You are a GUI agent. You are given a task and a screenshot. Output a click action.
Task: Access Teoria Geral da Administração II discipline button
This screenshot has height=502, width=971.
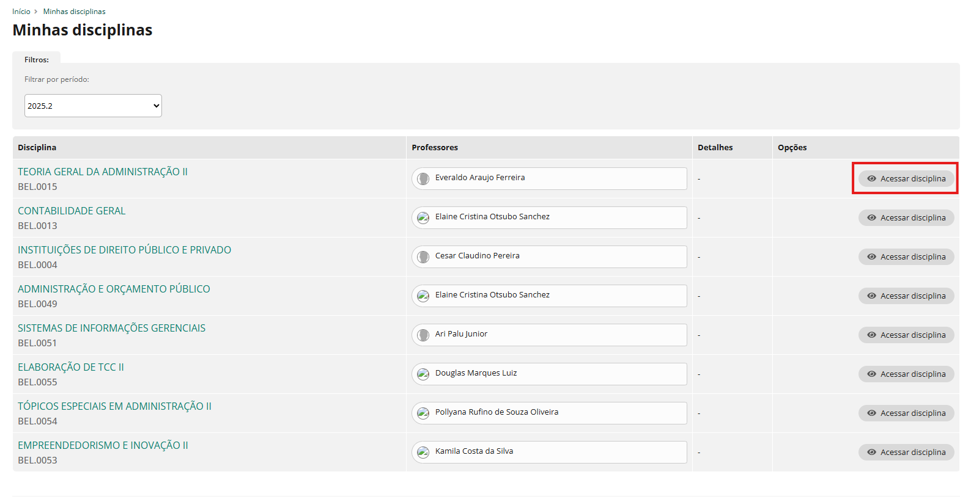[x=906, y=178]
